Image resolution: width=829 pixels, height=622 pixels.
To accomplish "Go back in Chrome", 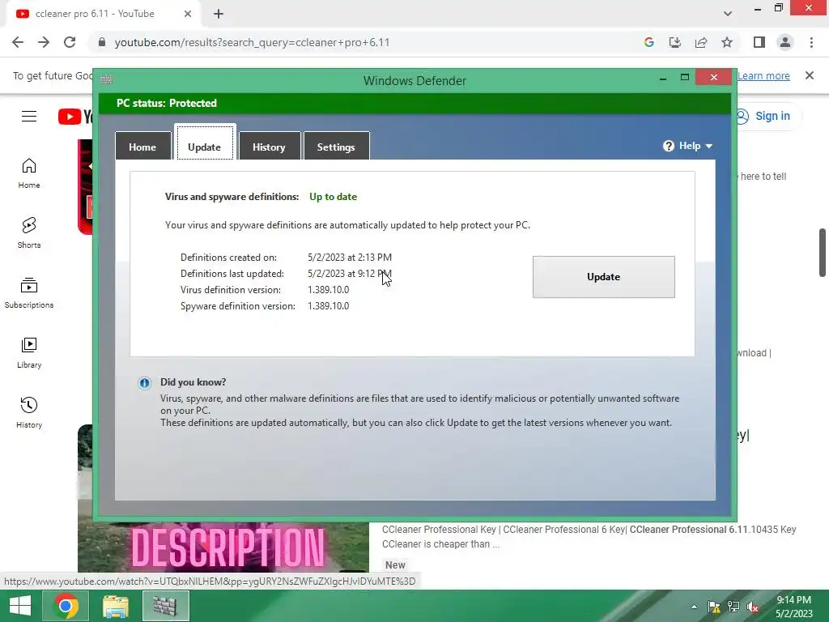I will [x=18, y=42].
